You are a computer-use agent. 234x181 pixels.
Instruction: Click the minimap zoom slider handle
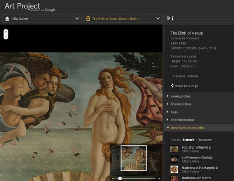pyautogui.click(x=120, y=178)
